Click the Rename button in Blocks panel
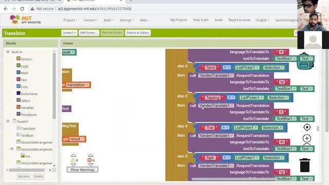The height and width of the screenshot is (185, 329). point(24,176)
